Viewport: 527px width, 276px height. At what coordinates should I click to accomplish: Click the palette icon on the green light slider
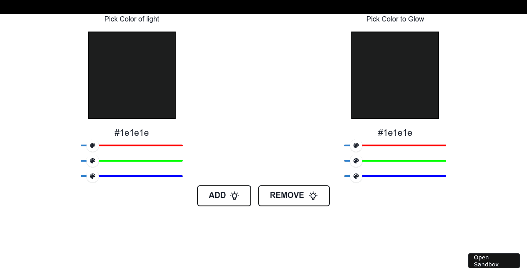tap(93, 161)
